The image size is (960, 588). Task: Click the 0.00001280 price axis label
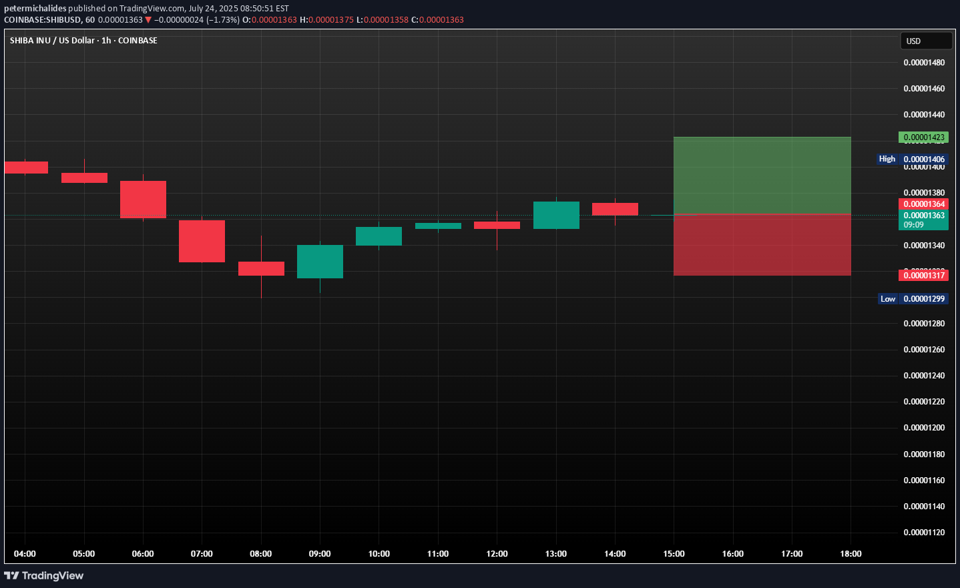click(x=924, y=324)
